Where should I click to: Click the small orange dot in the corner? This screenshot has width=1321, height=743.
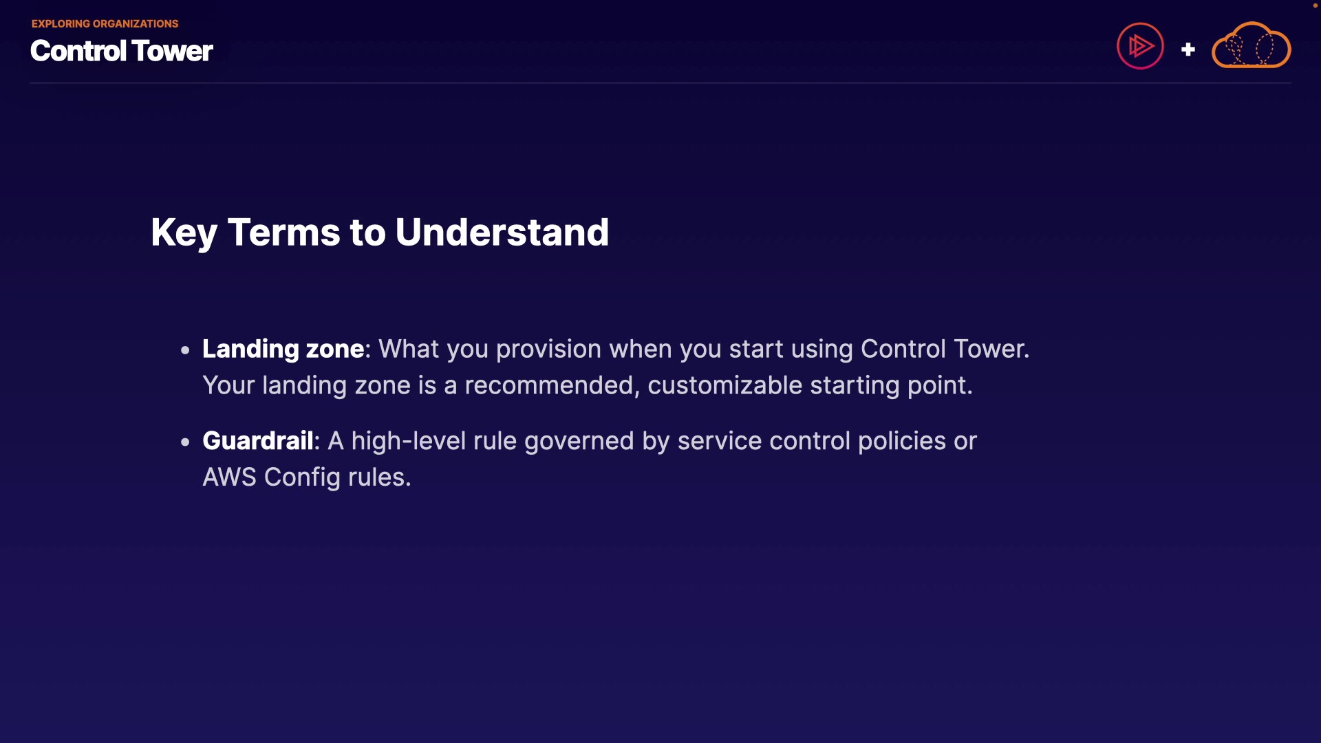point(1315,6)
